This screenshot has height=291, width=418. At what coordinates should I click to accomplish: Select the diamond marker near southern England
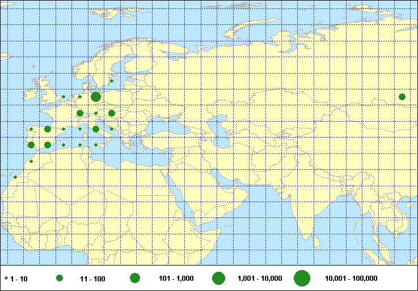click(64, 97)
